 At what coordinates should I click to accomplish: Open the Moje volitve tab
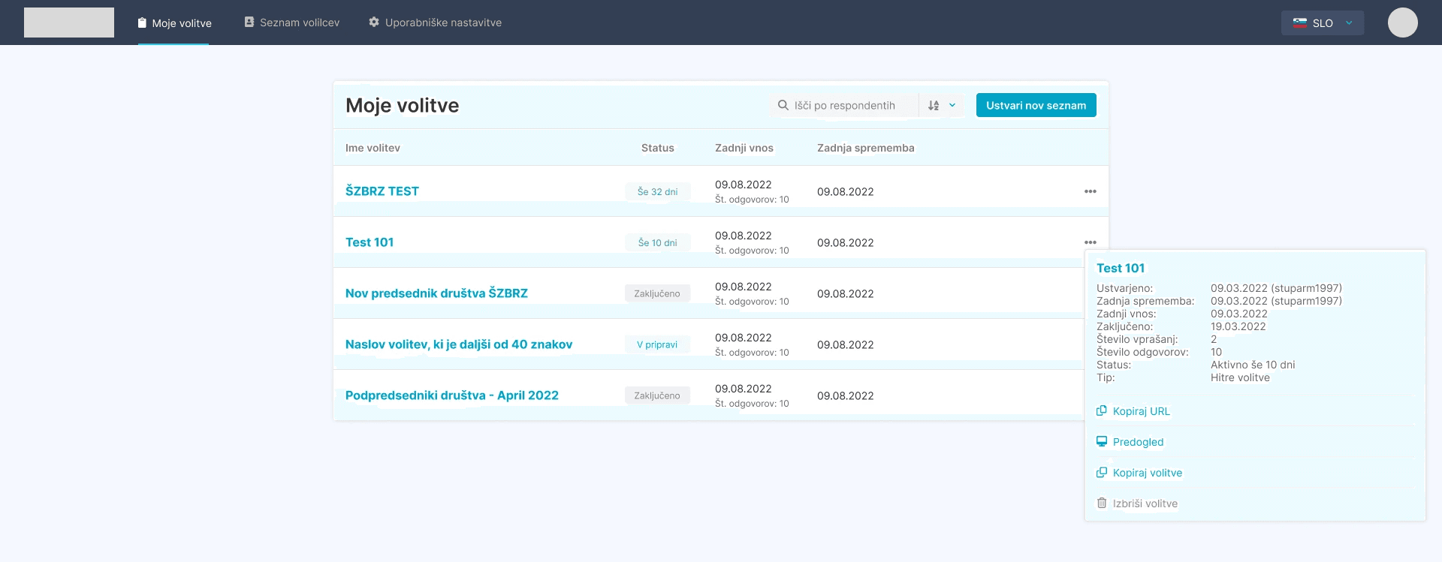click(x=174, y=23)
